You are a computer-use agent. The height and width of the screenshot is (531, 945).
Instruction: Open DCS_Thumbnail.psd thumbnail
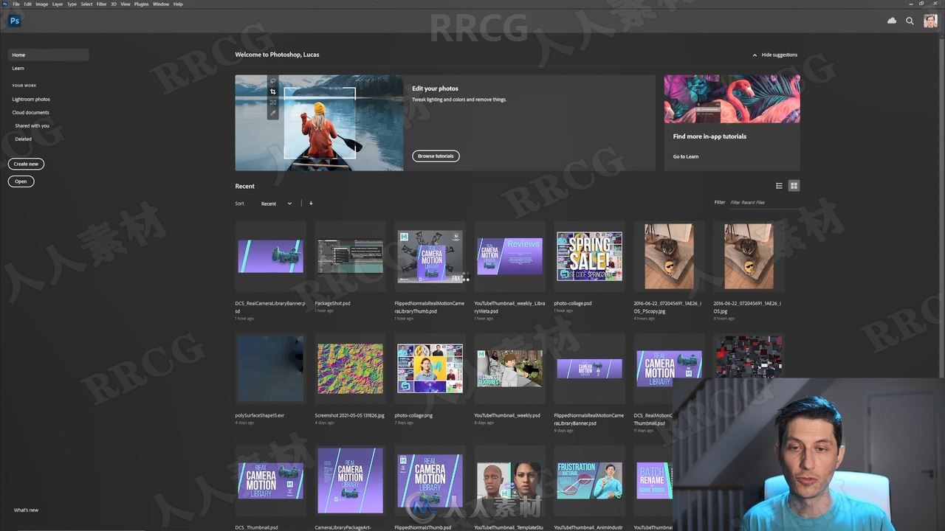[x=270, y=481]
